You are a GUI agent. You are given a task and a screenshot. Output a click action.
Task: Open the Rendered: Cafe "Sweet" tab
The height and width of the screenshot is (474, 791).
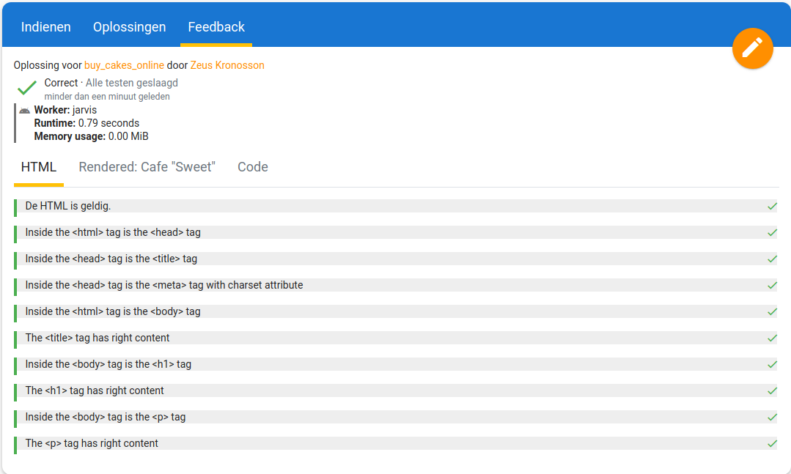point(147,167)
